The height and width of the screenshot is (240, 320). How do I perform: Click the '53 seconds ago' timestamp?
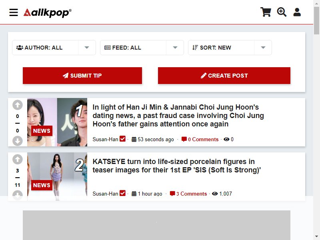click(x=156, y=139)
